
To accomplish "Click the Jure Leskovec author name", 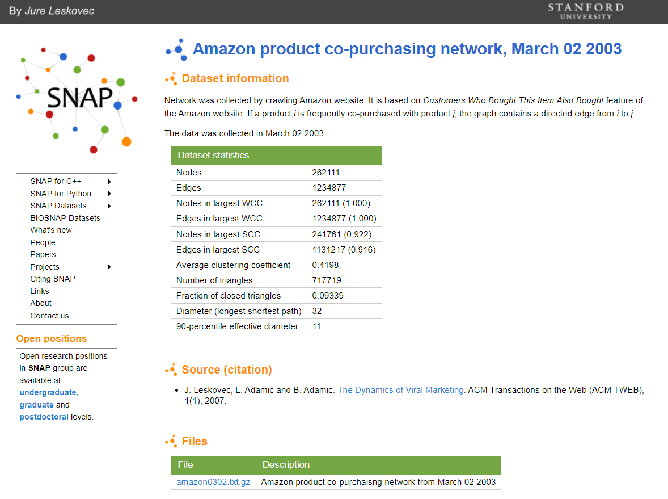I will (59, 11).
